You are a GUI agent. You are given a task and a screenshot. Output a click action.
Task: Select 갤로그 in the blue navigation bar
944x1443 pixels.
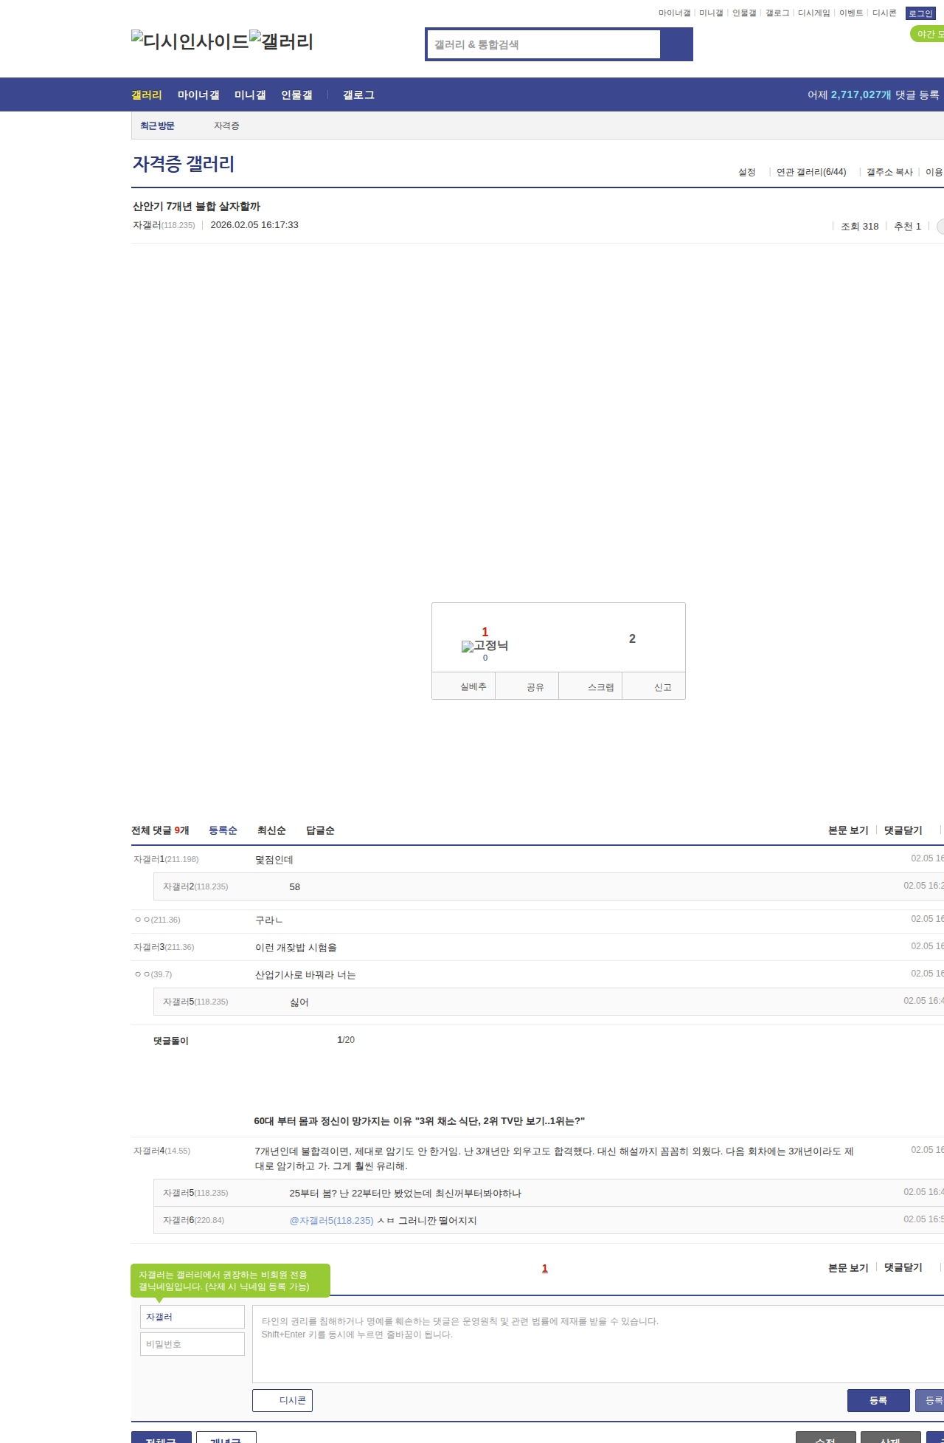(358, 94)
